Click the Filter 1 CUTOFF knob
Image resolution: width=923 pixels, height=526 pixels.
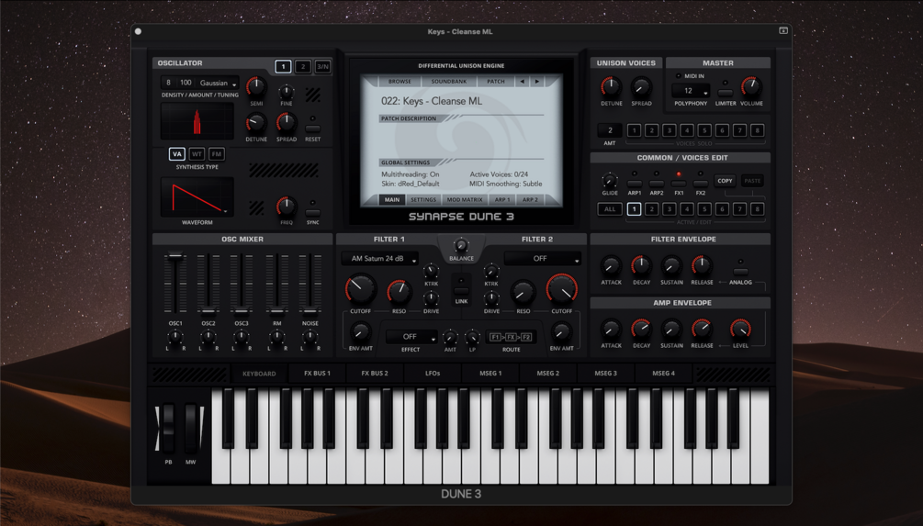click(x=360, y=289)
